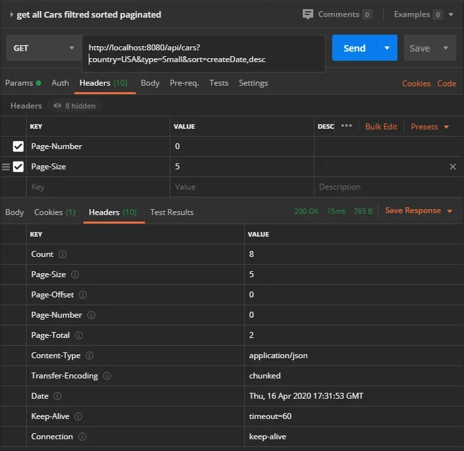Screen dimensions: 464x451
Task: Show the 8 hidden headers
Action: [74, 106]
